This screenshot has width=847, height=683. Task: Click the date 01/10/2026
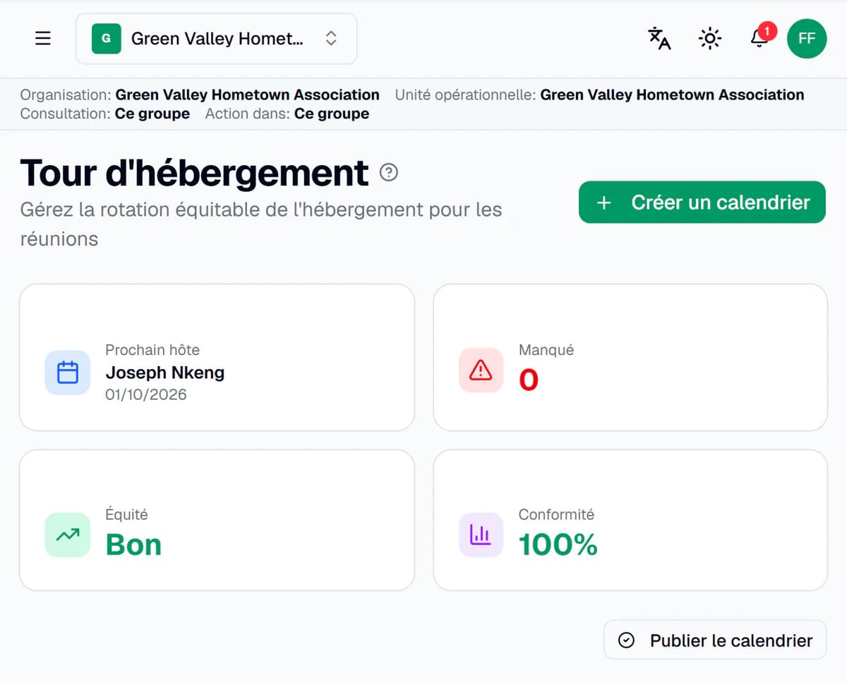pos(146,394)
